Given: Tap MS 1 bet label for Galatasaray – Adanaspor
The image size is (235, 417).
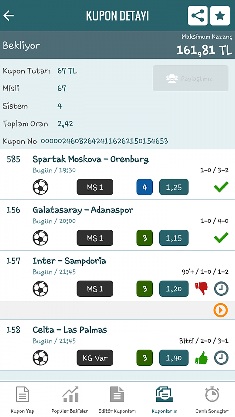Looking at the screenshot, I should [x=95, y=238].
